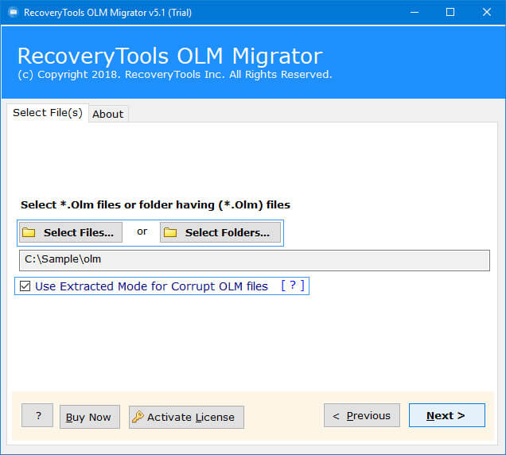The height and width of the screenshot is (455, 506).
Task: Click the RecoveryTools app icon in title bar
Action: [14, 13]
